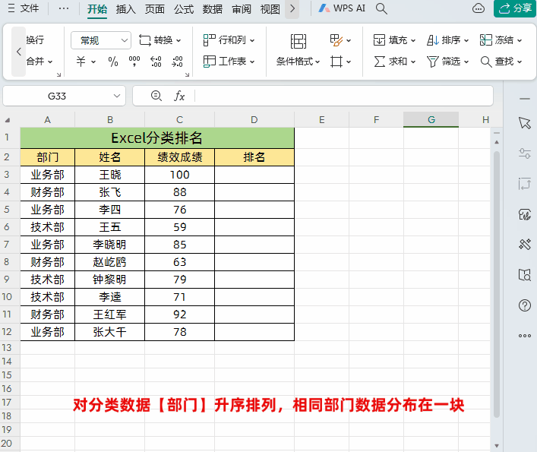Increase decimal places icon
The height and width of the screenshot is (452, 537).
pyautogui.click(x=156, y=62)
